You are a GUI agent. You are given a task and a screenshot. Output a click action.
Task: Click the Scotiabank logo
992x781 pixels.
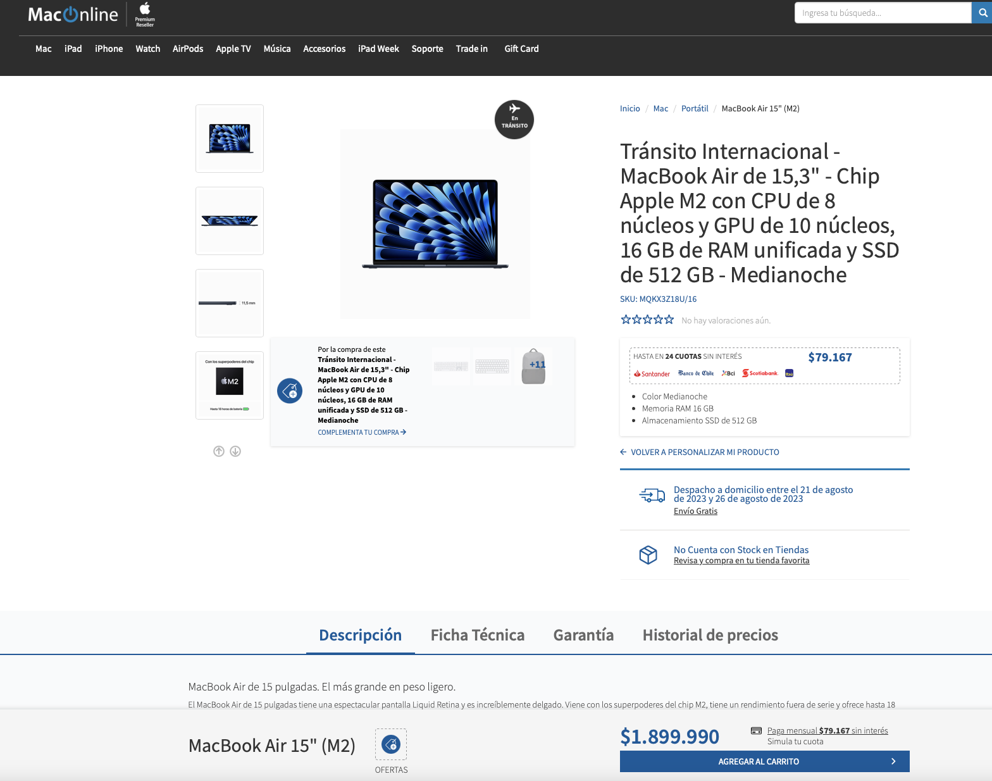(760, 373)
